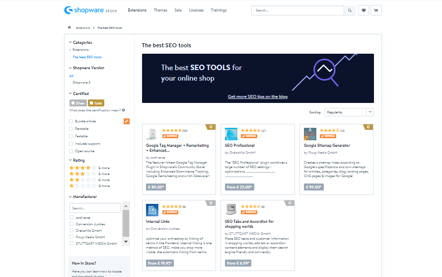The width and height of the screenshot is (442, 277).
Task: Collapse the Categories filter section
Action: [80, 42]
